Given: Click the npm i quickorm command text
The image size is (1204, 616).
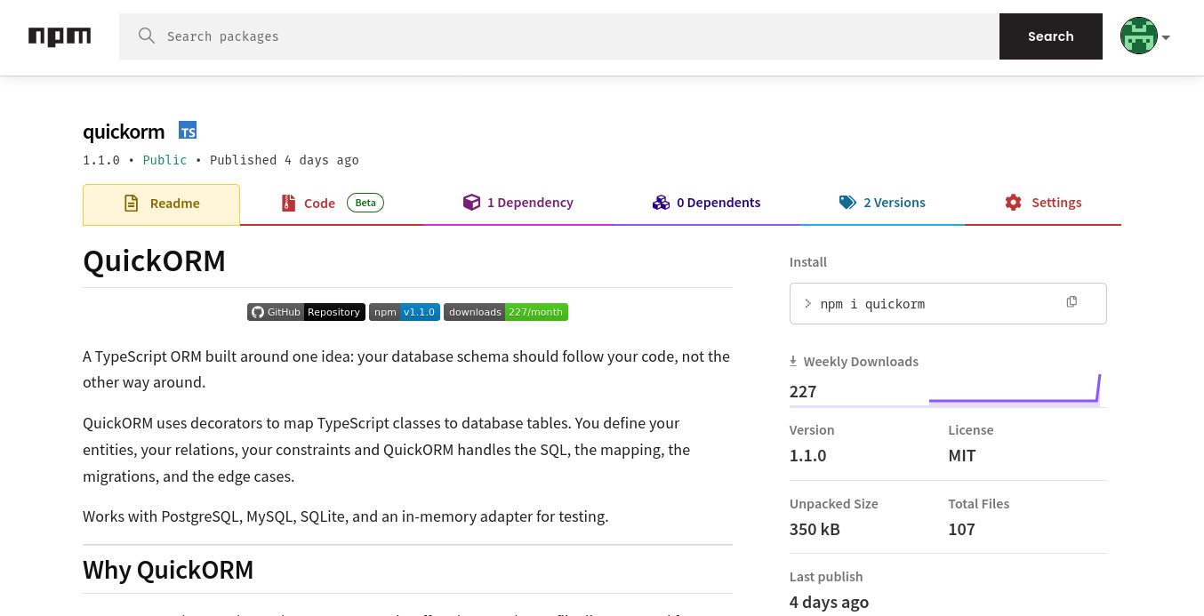Looking at the screenshot, I should coord(872,304).
